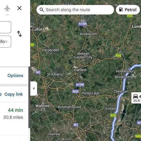Select the Petrol quick-search chip
Viewport: 141px width, 141px height.
point(128,10)
